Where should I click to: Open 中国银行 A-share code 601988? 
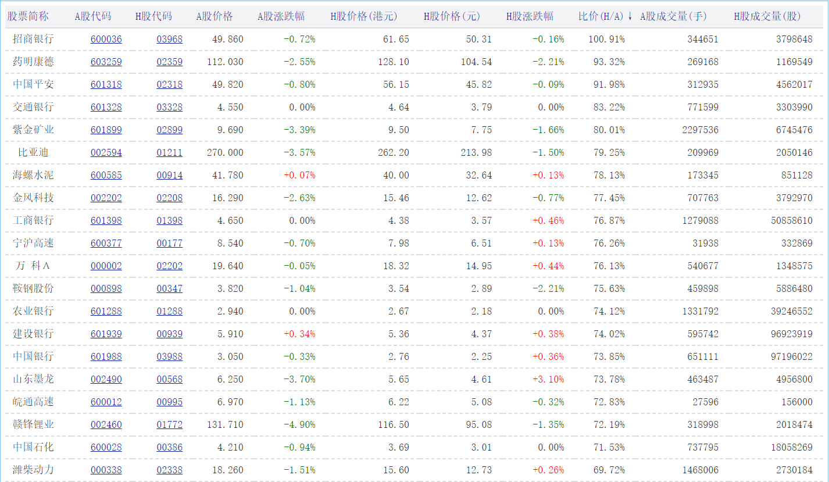coord(106,356)
